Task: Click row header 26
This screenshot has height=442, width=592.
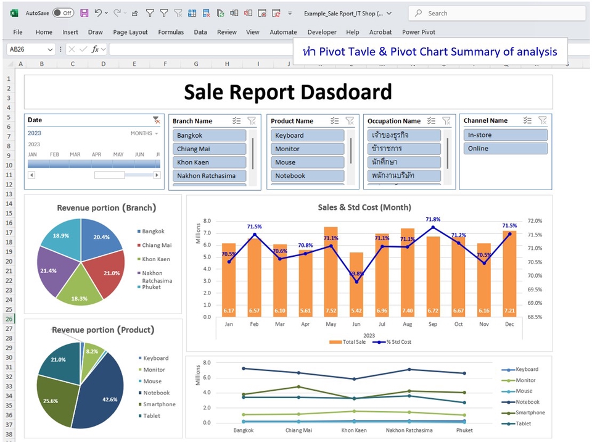Action: [9, 319]
